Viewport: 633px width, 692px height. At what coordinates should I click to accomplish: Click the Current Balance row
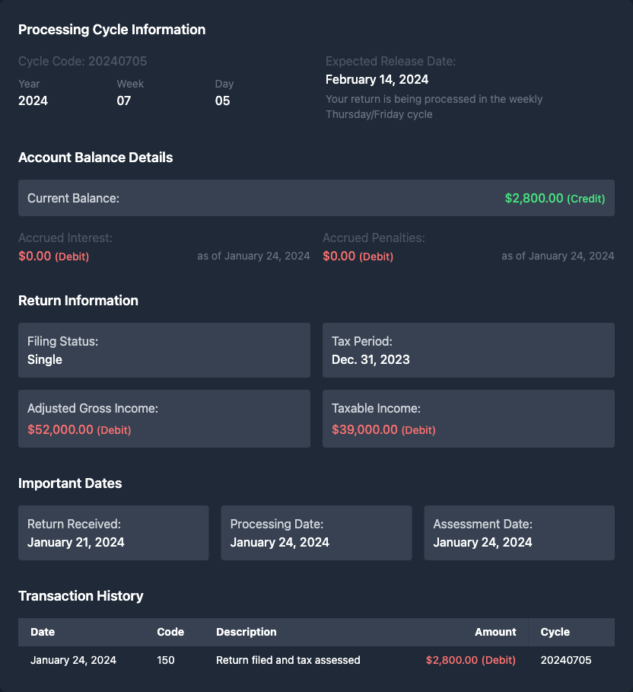click(x=316, y=198)
